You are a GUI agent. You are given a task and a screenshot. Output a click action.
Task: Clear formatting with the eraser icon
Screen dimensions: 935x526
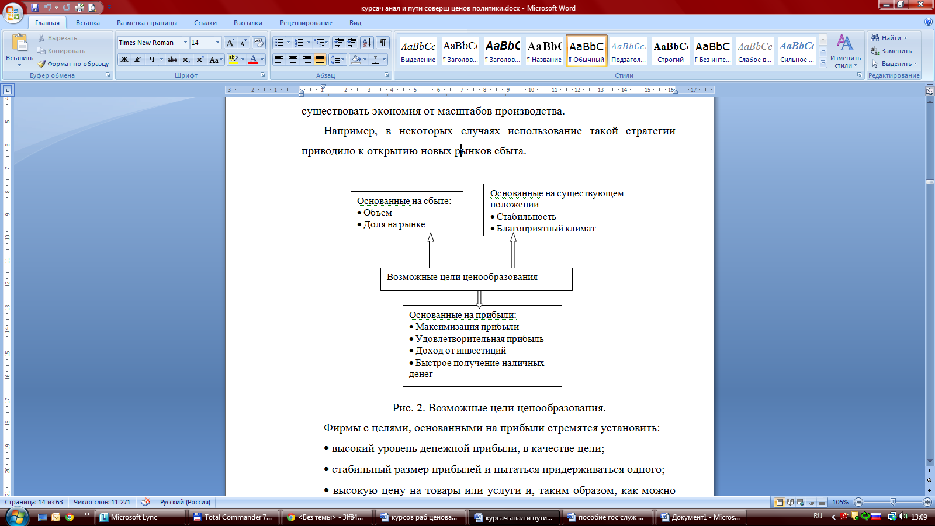259,43
